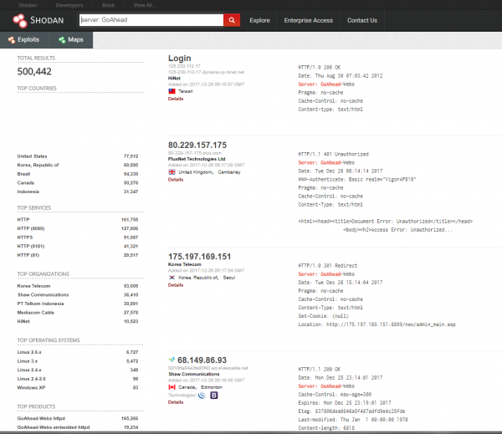The image size is (502, 434).
Task: Click the South Korea flag icon
Action: 172,277
